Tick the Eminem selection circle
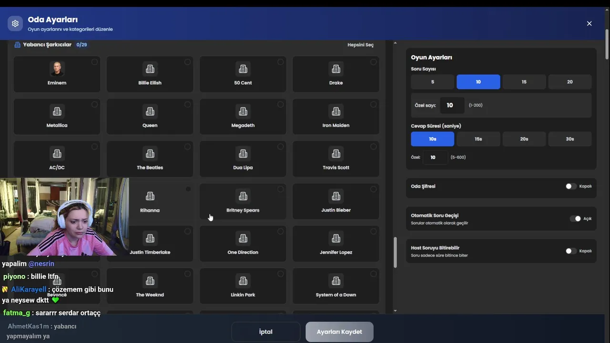Viewport: 610px width, 343px height. (x=94, y=62)
